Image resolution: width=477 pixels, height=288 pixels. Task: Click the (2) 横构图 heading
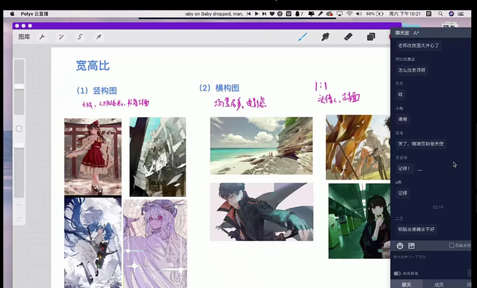(219, 88)
